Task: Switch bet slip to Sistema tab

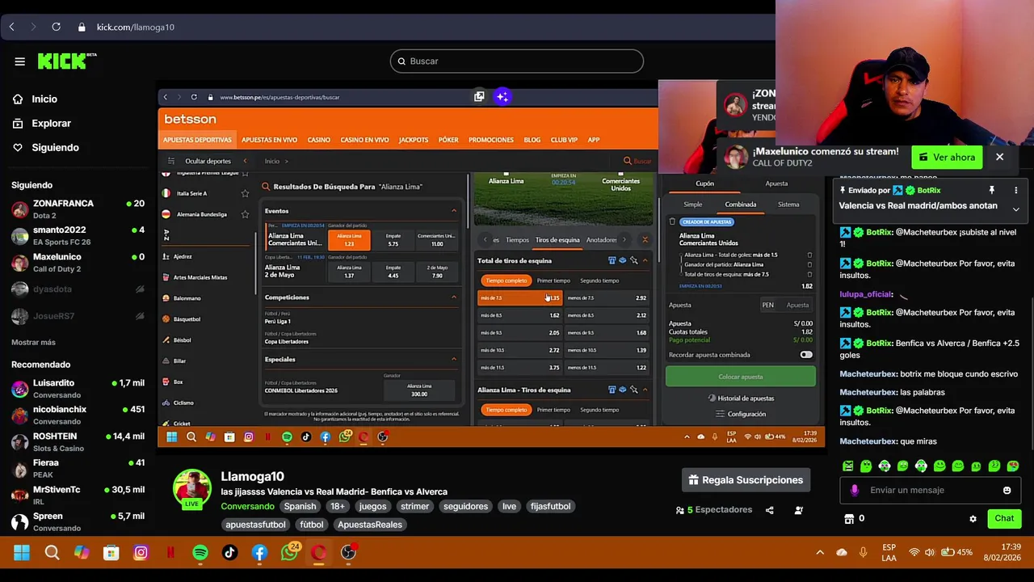Action: 788,205
